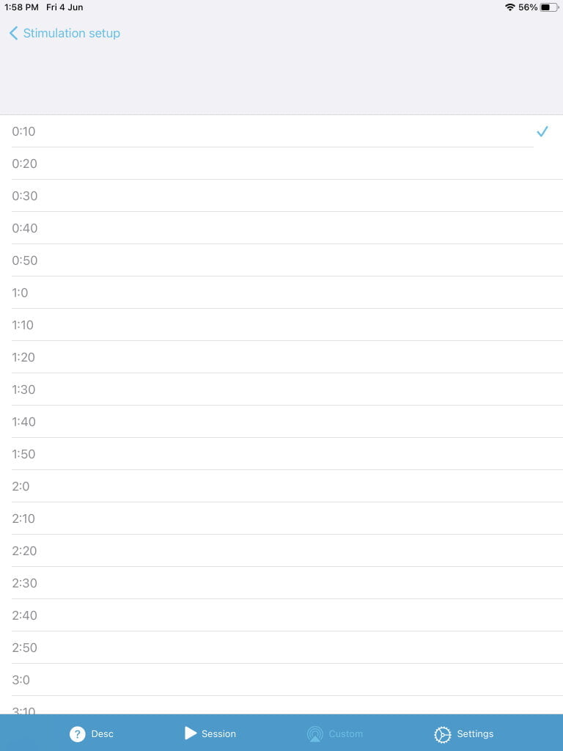
Task: Tap the Custom broadcast icon
Action: tap(315, 733)
